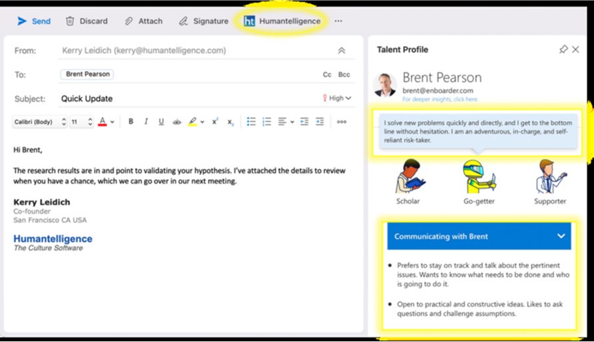The image size is (594, 342).
Task: Open the more options ellipsis in top toolbar
Action: (338, 21)
